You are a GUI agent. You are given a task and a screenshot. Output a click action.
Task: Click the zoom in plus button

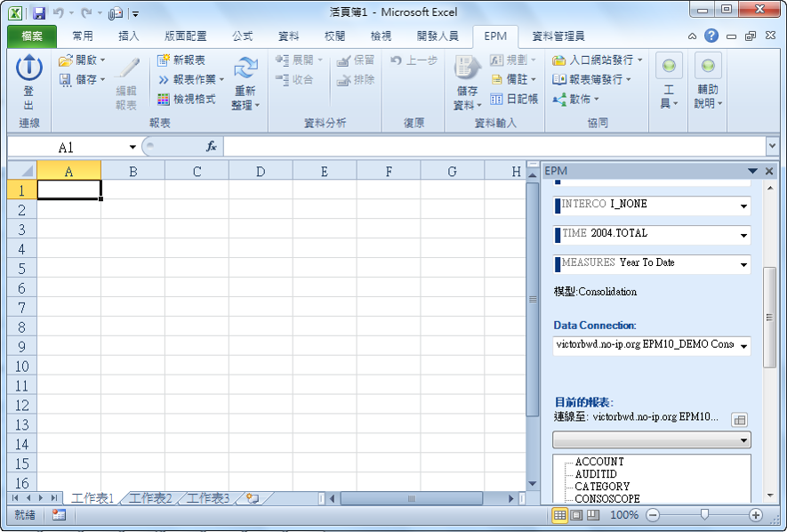tap(756, 515)
